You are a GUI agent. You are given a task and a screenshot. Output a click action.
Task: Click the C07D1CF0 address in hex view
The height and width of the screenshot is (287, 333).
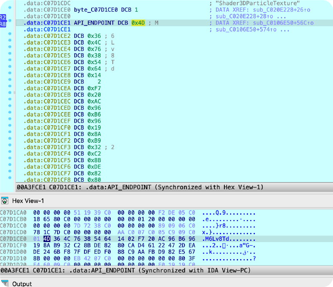pos(13,246)
